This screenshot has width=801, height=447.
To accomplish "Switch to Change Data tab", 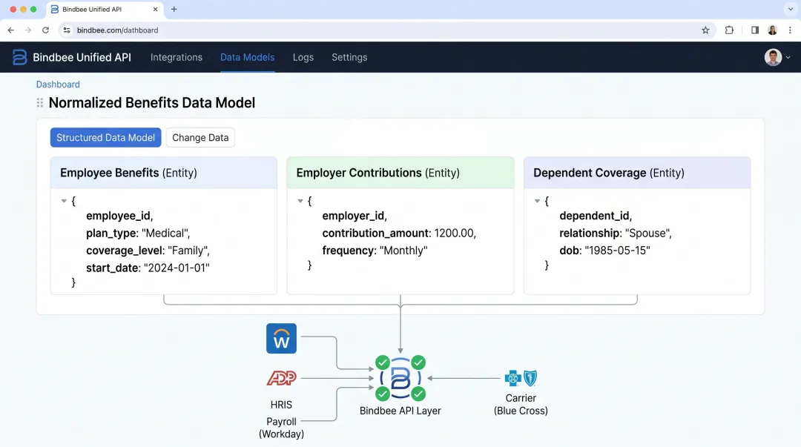I will (x=200, y=137).
